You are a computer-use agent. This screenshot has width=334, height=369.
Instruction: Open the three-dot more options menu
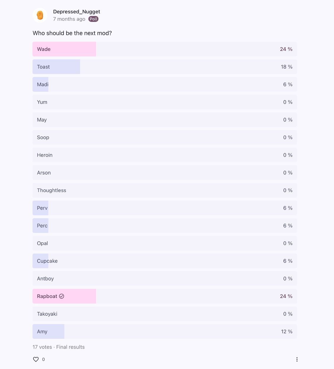tap(297, 359)
